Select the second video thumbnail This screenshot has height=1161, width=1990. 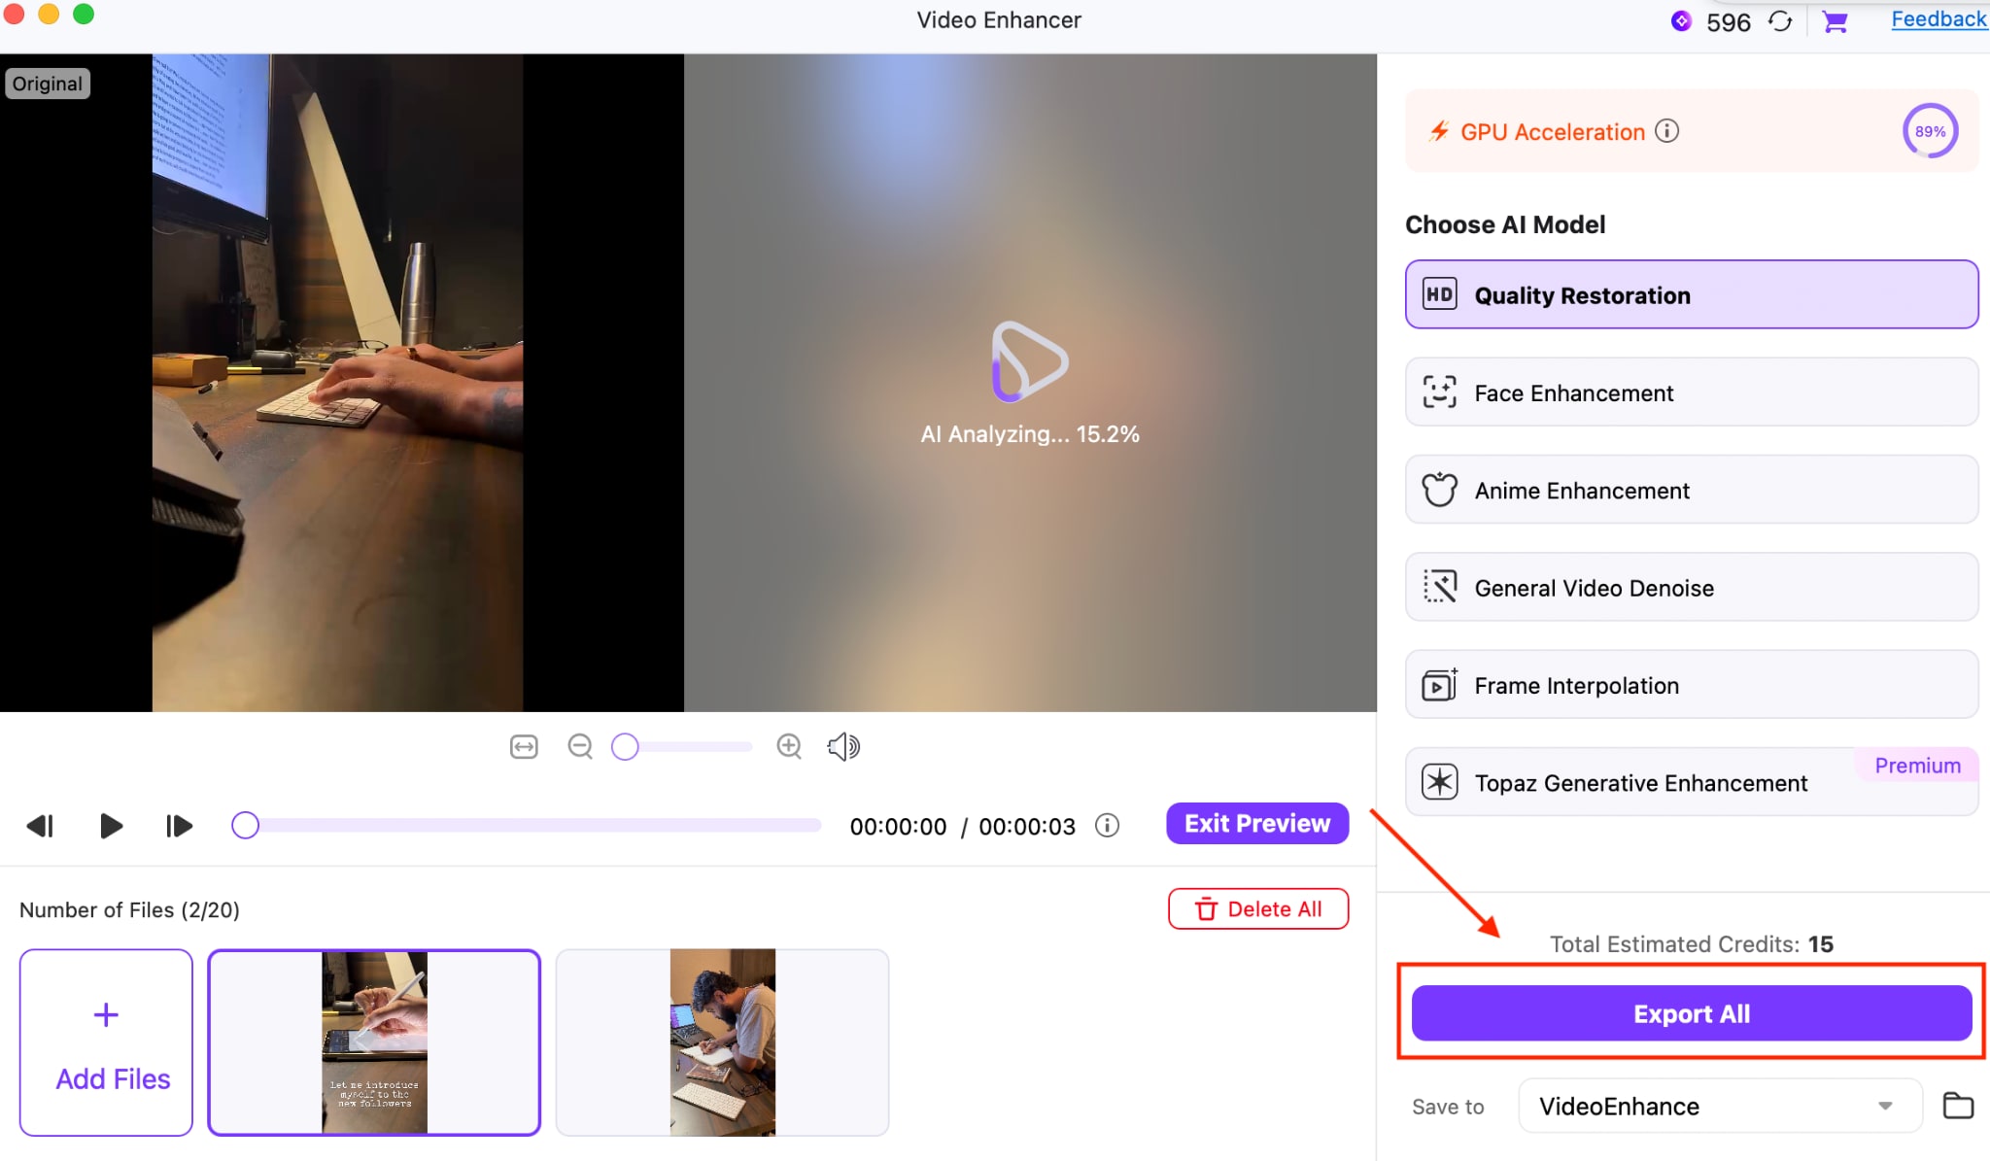coord(722,1041)
